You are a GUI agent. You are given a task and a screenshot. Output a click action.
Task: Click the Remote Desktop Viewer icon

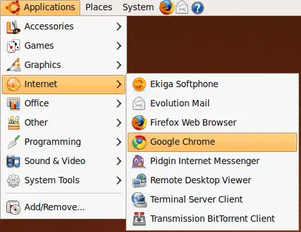click(x=139, y=181)
